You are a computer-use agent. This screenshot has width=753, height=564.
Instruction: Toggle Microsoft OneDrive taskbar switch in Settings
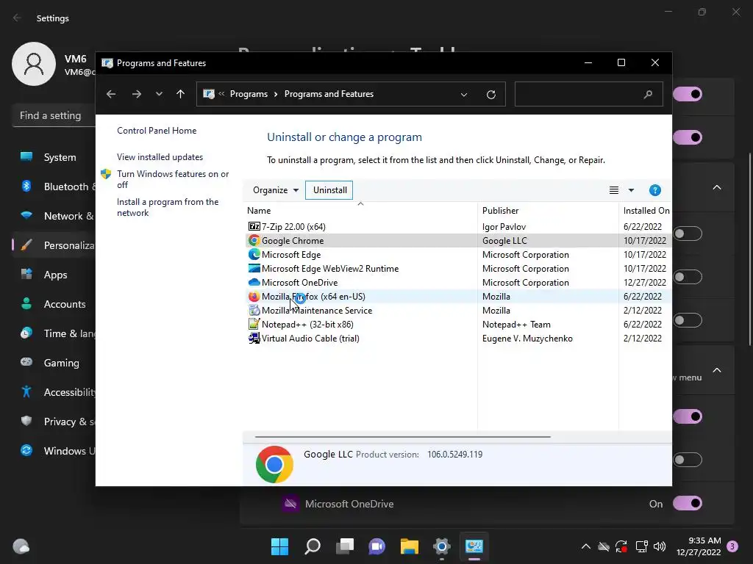point(688,503)
